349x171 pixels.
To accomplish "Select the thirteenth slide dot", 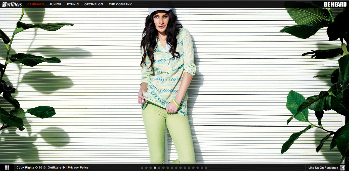I will coord(193,168).
